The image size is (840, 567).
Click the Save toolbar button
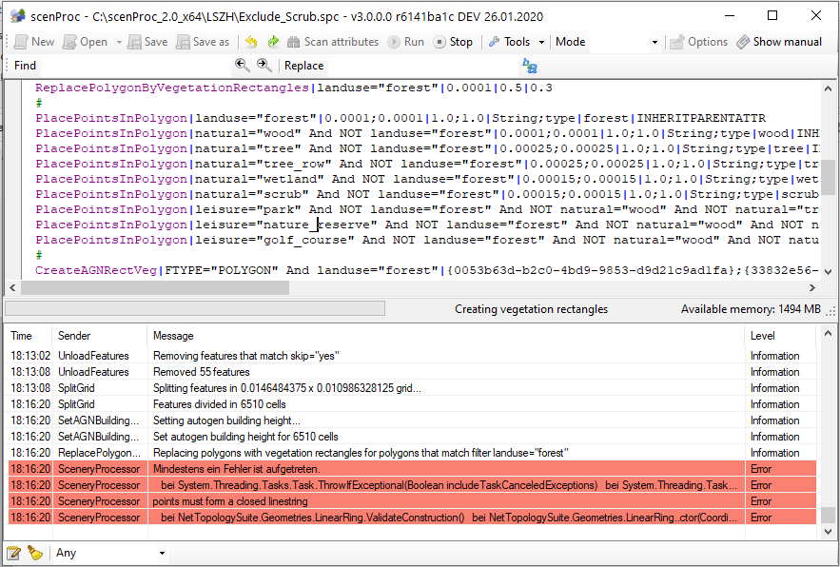click(147, 42)
